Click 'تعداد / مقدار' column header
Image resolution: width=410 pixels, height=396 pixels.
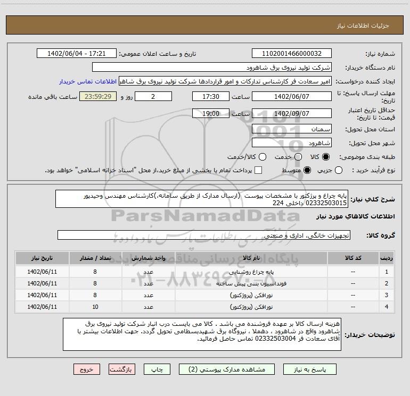click(x=95, y=258)
